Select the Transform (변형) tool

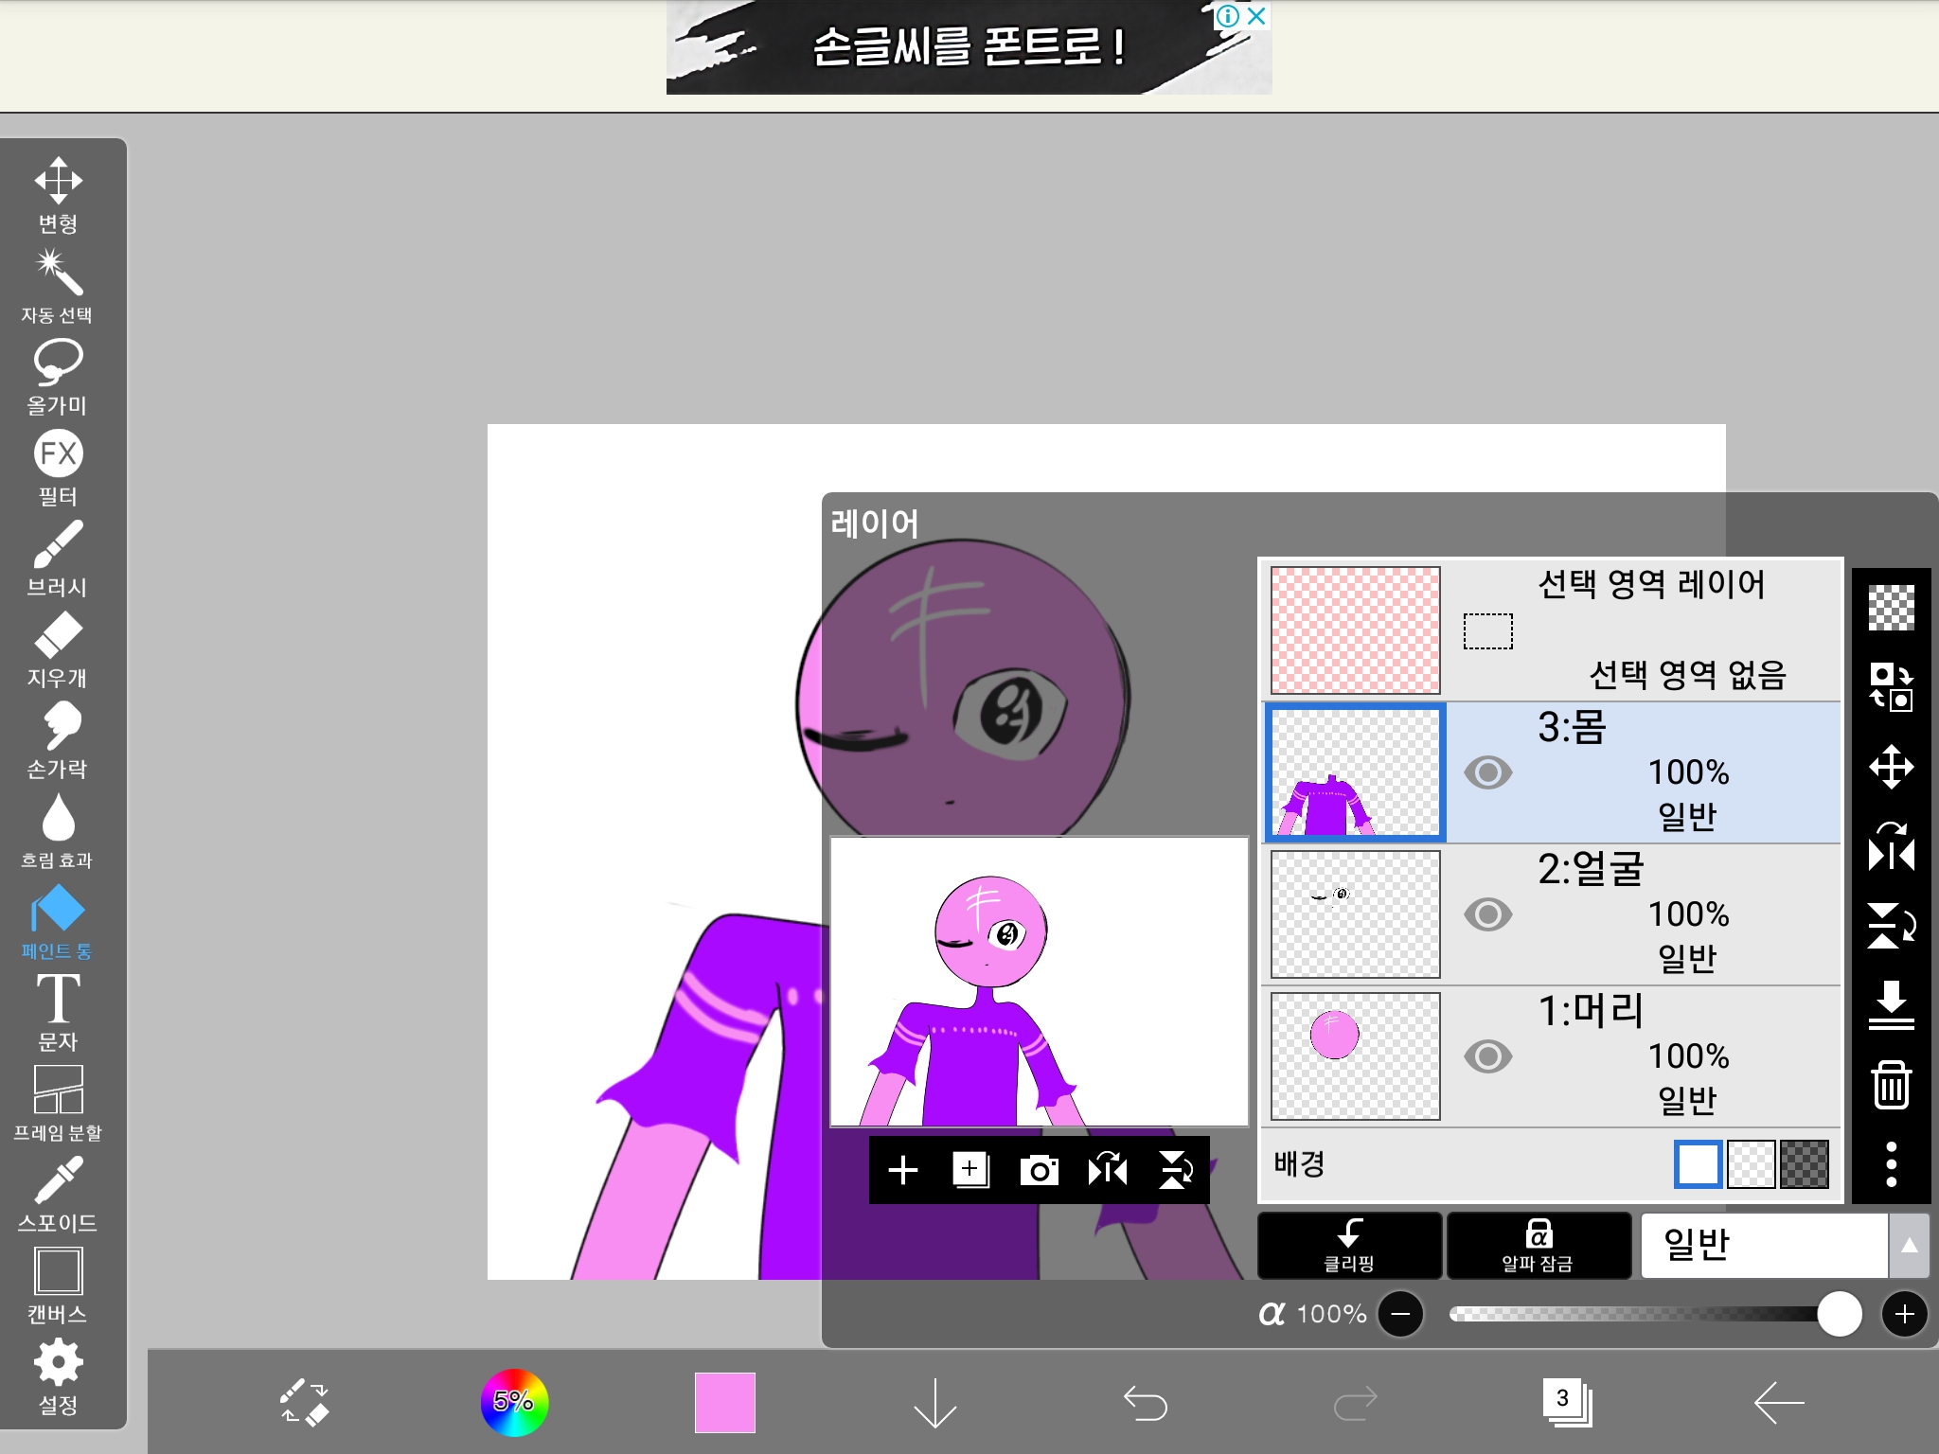pyautogui.click(x=58, y=196)
